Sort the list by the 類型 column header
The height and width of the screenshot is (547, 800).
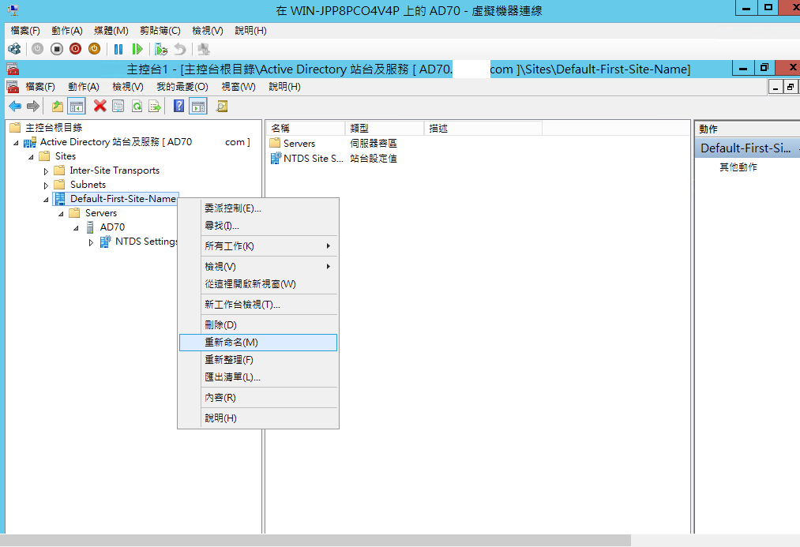coord(384,129)
